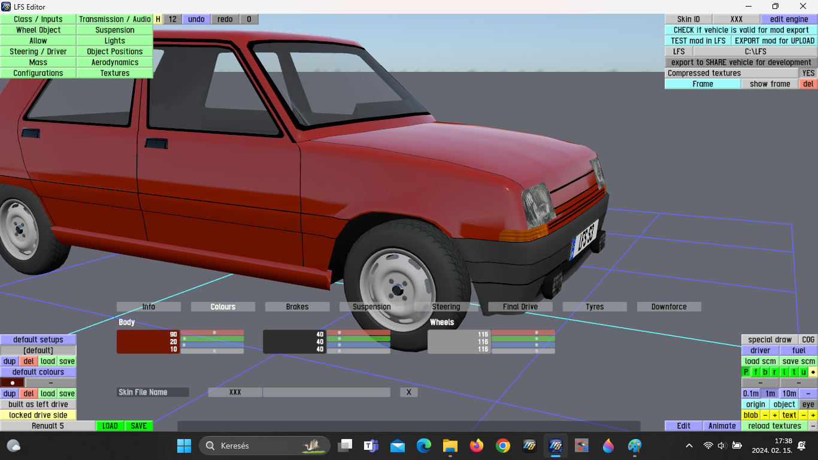Click the Body colour swatch
818x460 pixels.
[x=149, y=341]
